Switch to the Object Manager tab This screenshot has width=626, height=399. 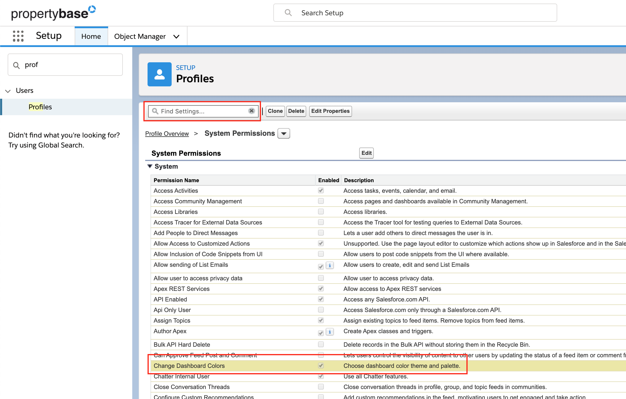(x=140, y=36)
